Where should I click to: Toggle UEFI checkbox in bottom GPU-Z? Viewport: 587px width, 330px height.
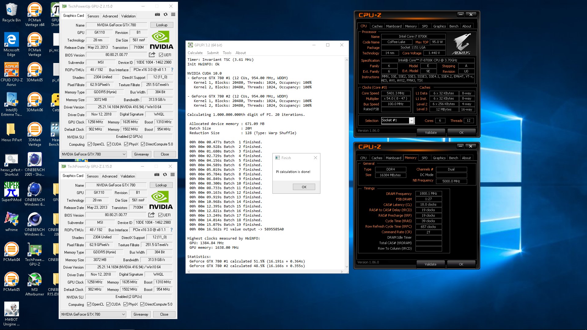[160, 215]
